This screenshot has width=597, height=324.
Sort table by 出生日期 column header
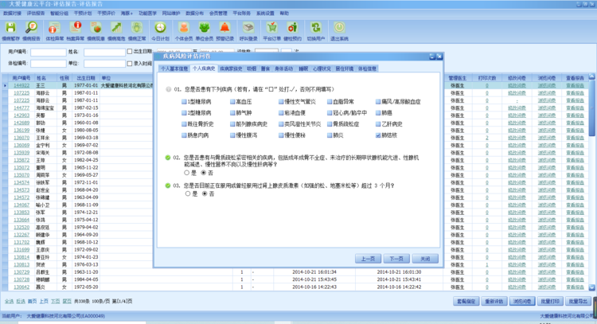[x=86, y=78]
